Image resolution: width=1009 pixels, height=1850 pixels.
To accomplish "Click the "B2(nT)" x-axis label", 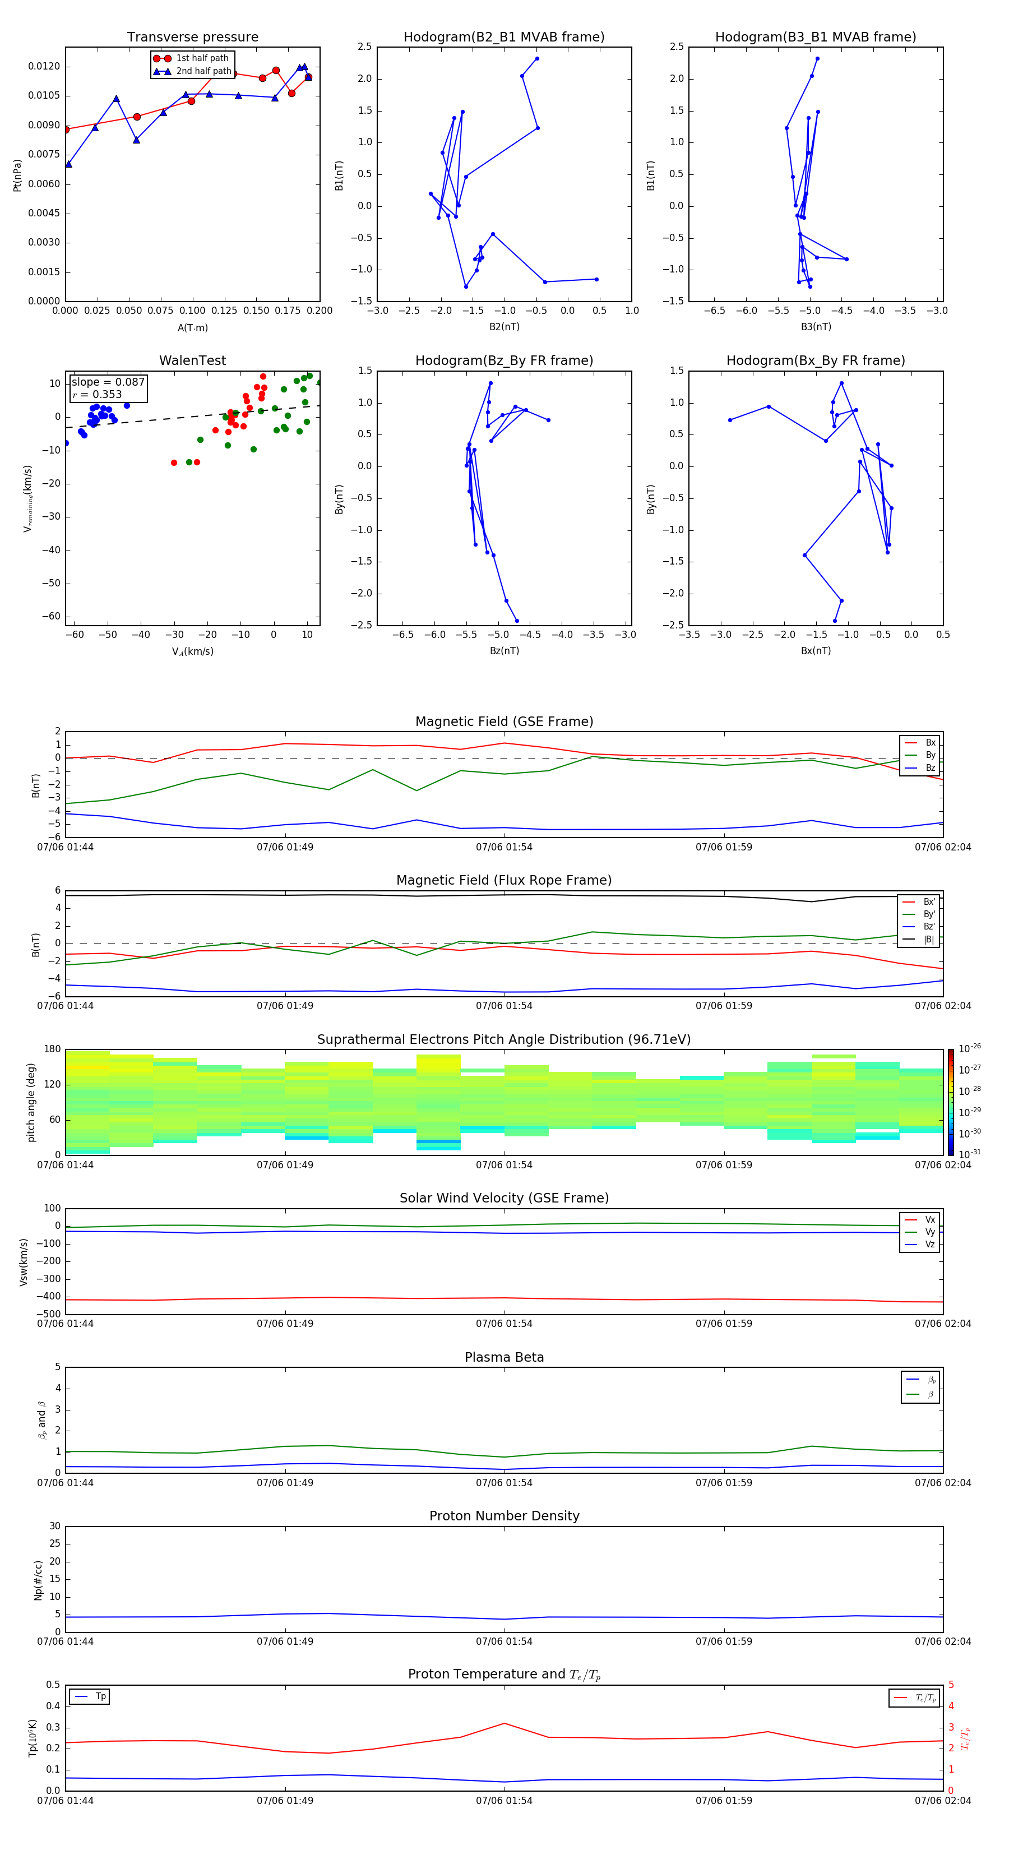I will (x=504, y=327).
